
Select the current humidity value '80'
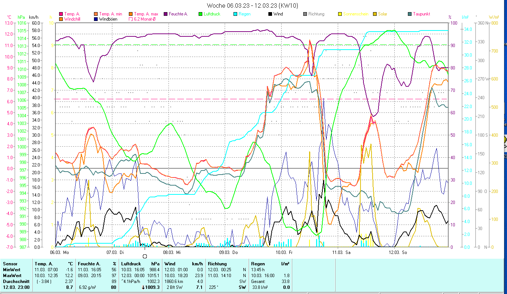click(x=114, y=287)
